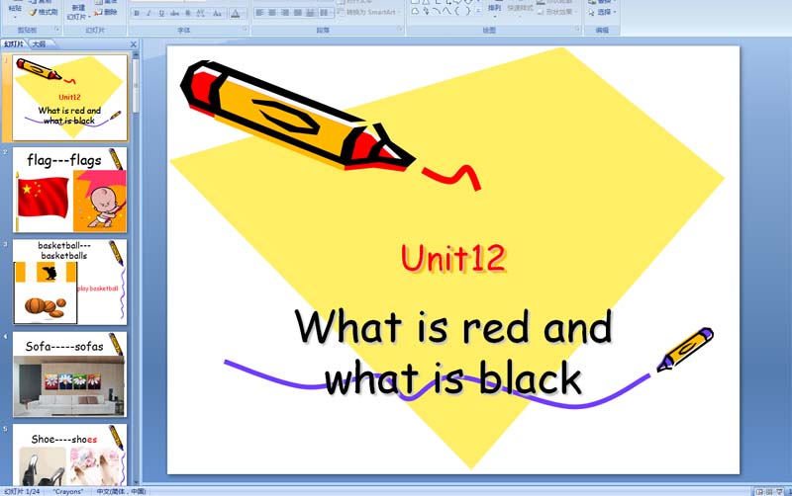Expand the shapes gallery more button
Screen dimensions: 792x496
click(478, 11)
